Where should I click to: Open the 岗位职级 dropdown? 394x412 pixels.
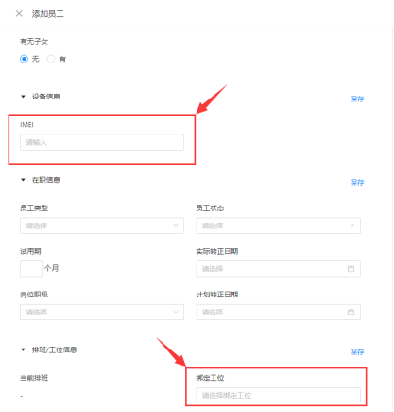click(102, 312)
